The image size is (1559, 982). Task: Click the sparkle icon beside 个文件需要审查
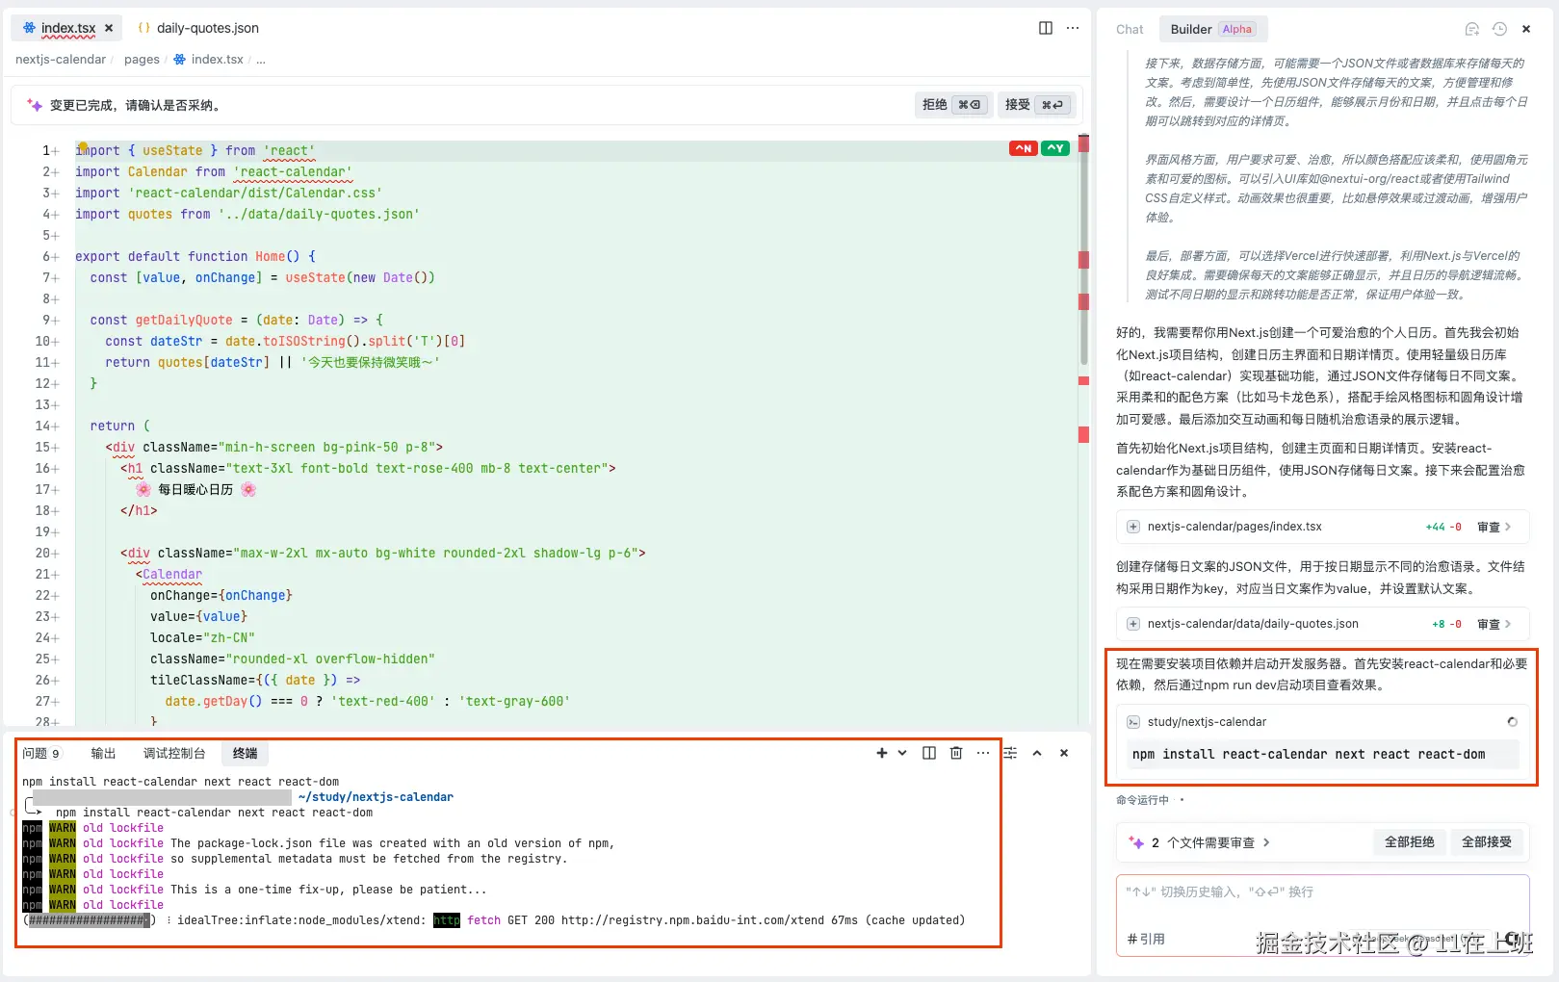tap(1135, 842)
